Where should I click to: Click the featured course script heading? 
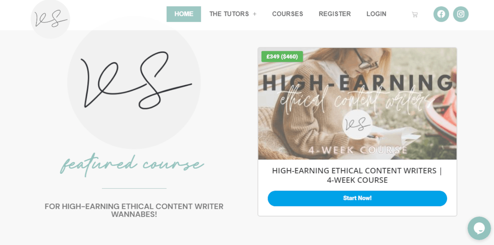click(132, 164)
